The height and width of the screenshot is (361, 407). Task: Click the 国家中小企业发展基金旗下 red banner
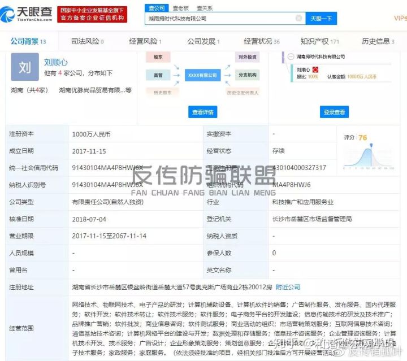[92, 14]
